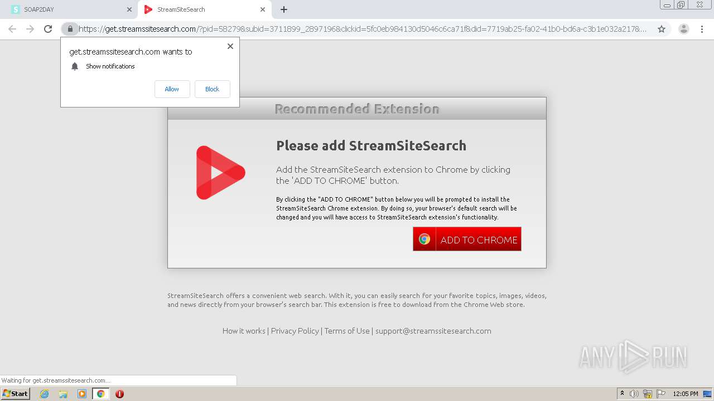Allow notifications from get.streamssitesearch.com
The image size is (714, 401).
click(x=172, y=89)
